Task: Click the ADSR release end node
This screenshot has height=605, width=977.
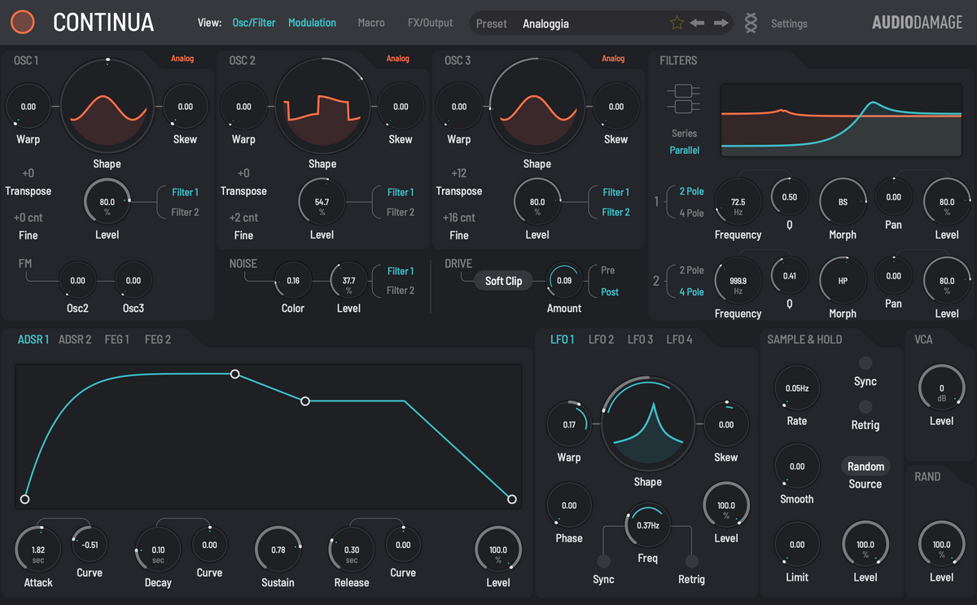Action: point(512,499)
